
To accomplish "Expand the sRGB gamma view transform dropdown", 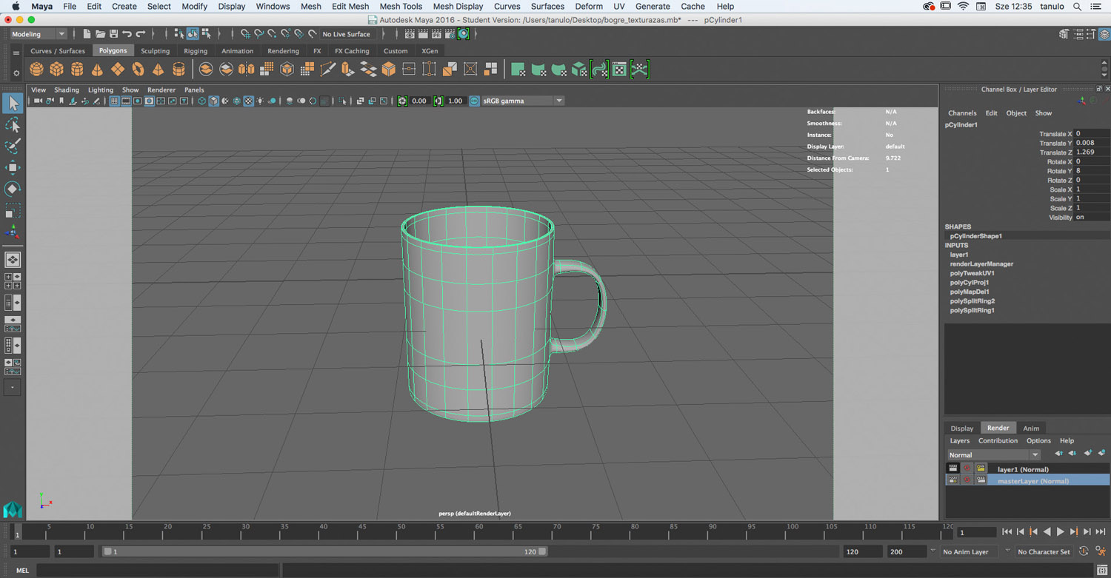I will pyautogui.click(x=558, y=101).
